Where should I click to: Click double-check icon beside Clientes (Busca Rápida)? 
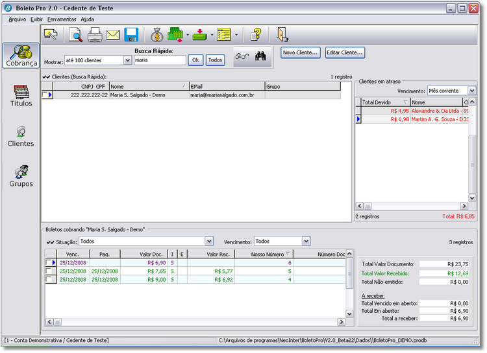point(46,77)
